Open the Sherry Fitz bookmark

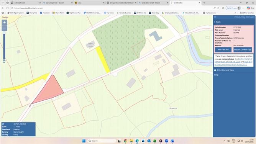pos(32,13)
